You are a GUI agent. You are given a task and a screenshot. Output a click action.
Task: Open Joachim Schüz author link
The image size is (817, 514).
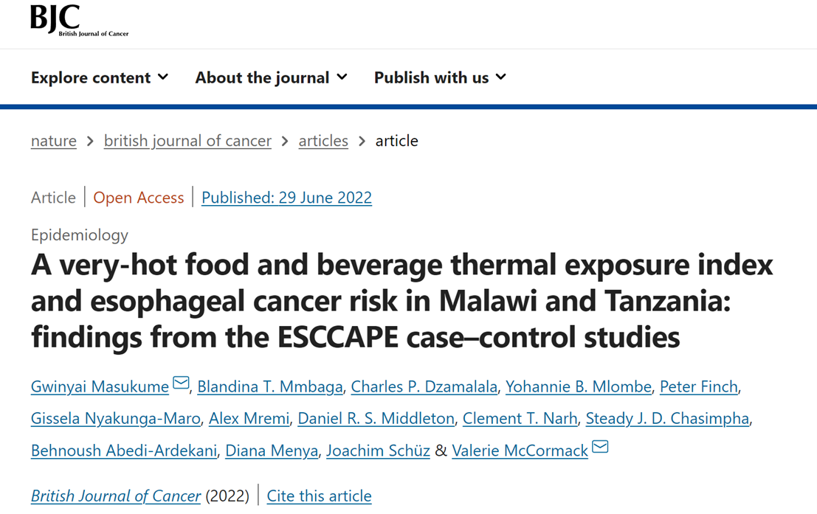click(378, 451)
